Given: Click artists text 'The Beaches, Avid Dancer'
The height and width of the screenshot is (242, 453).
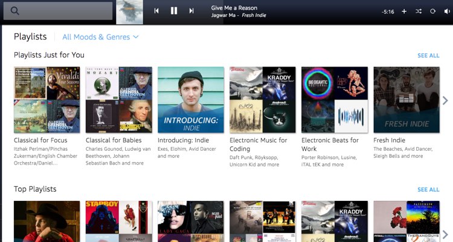Looking at the screenshot, I should (x=403, y=149).
